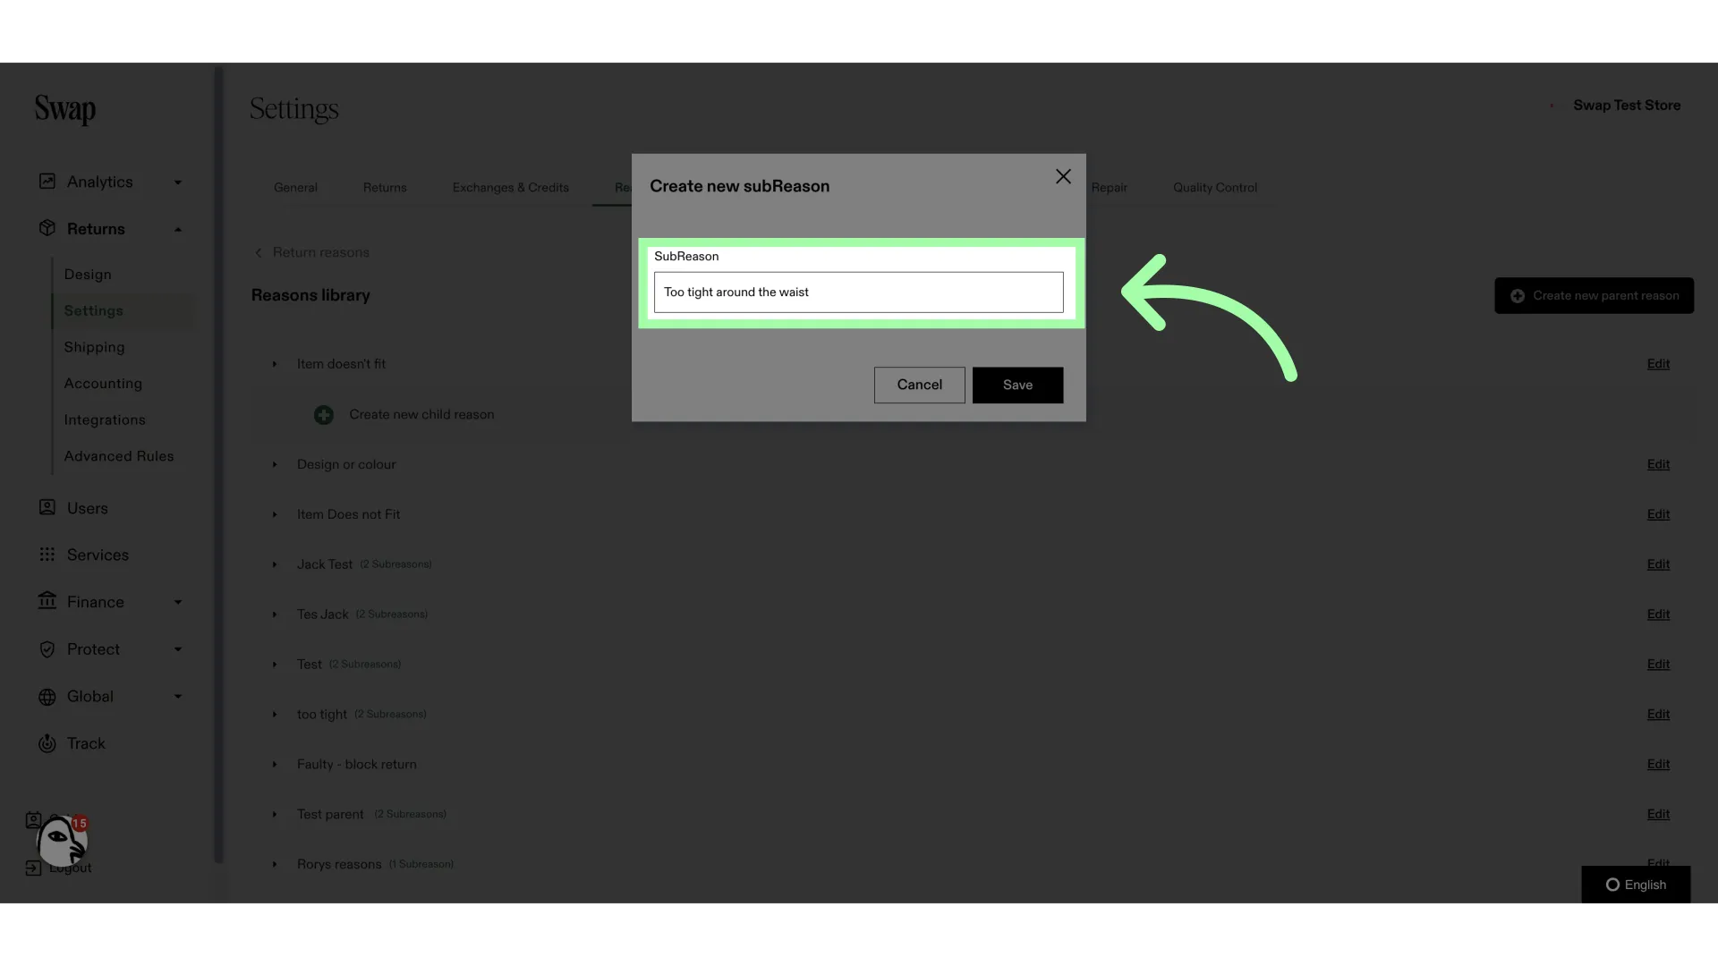Viewport: 1718px width, 966px height.
Task: Expand the Finance dropdown arrow
Action: [178, 602]
